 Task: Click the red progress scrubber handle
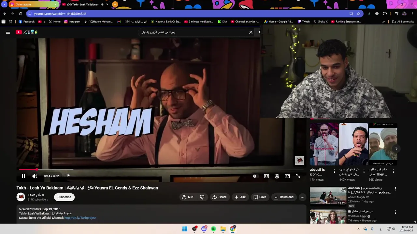click(x=36, y=169)
